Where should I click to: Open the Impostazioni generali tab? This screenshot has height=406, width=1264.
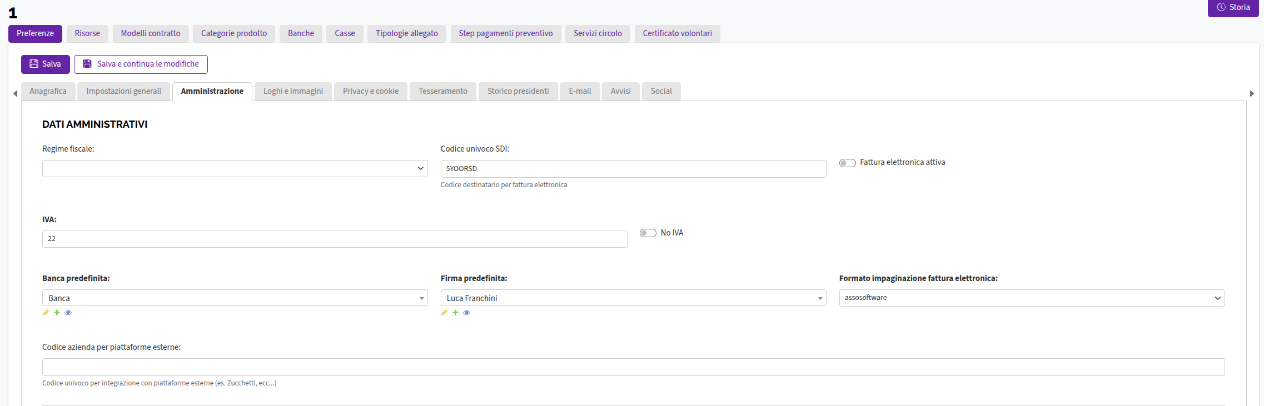(x=123, y=91)
